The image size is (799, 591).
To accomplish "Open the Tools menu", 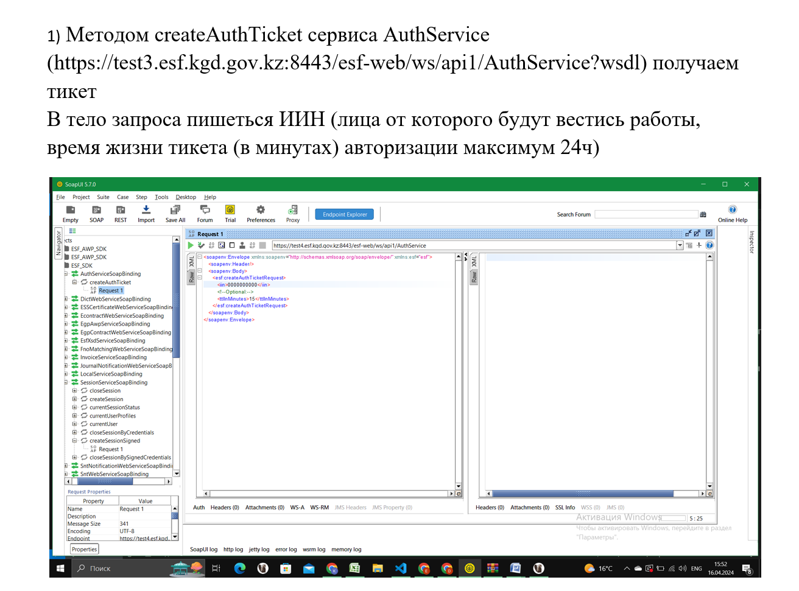I will coord(161,197).
